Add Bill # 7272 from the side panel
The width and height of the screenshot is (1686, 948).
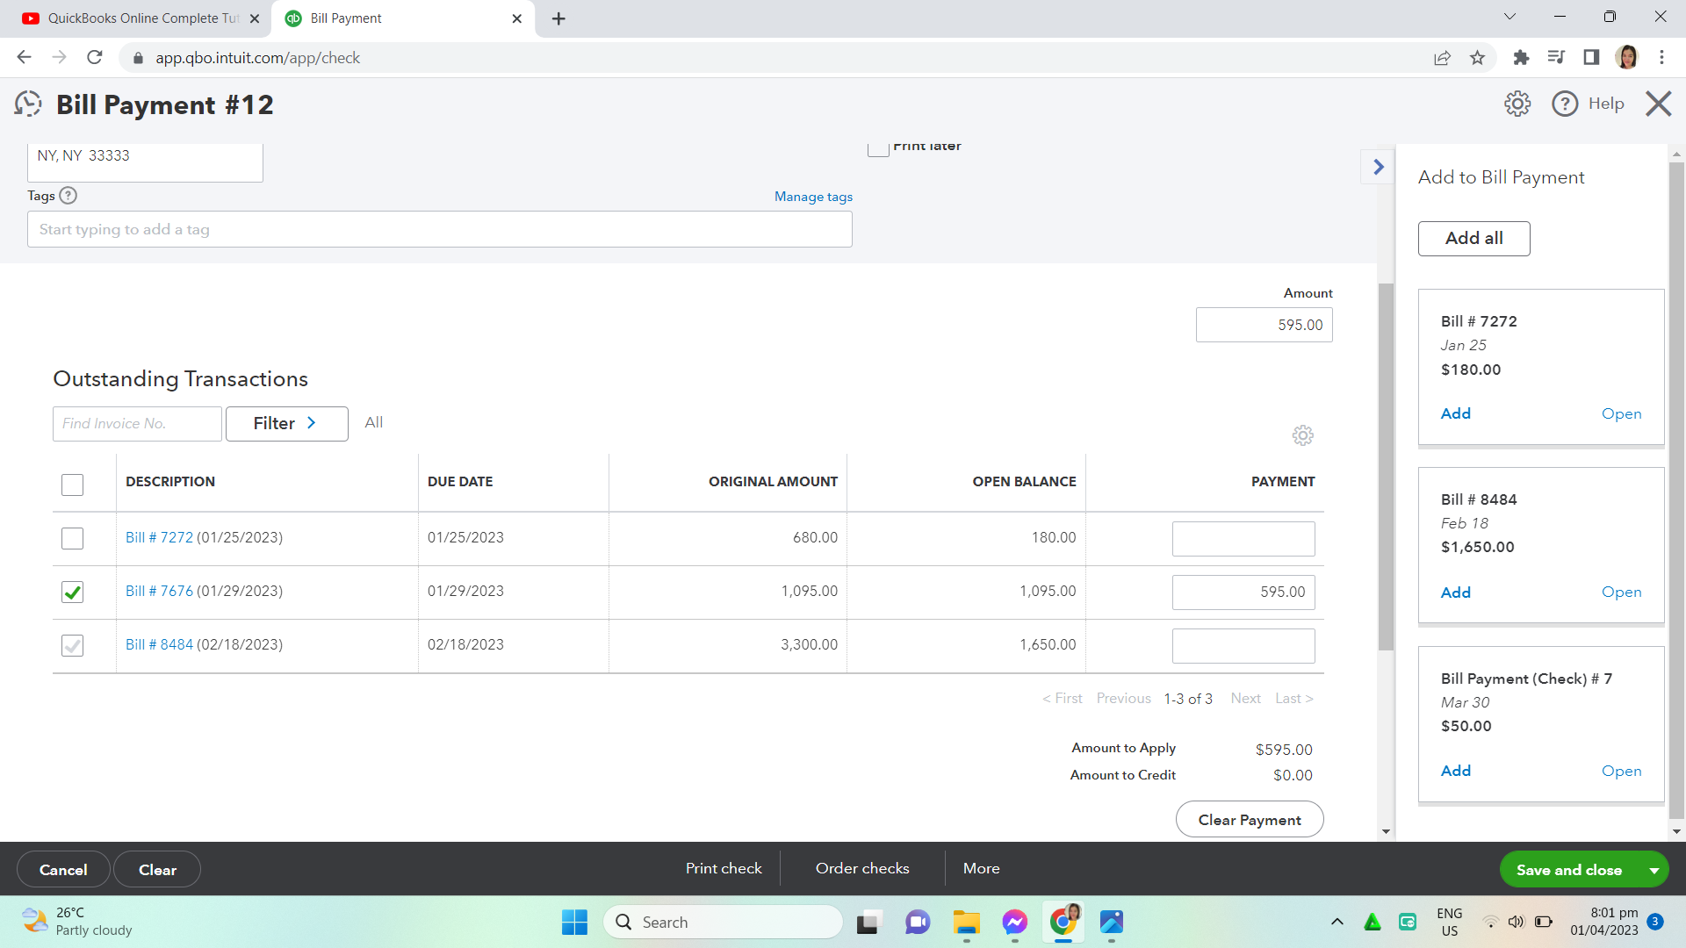(1455, 413)
